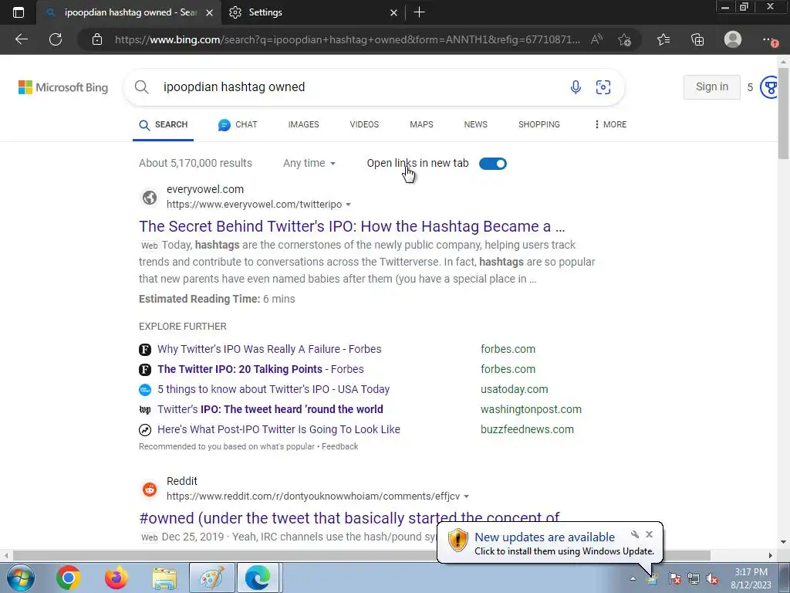
Task: Click New updates are available notification
Action: tap(545, 537)
